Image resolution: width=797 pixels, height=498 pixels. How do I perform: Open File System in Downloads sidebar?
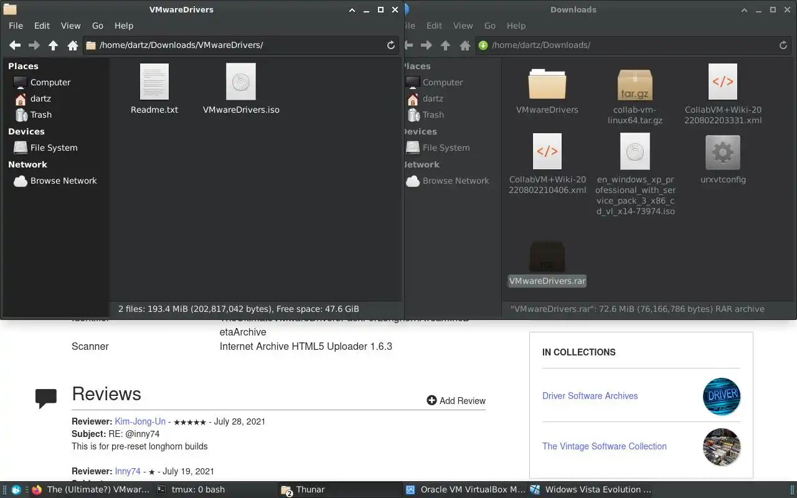(x=446, y=148)
